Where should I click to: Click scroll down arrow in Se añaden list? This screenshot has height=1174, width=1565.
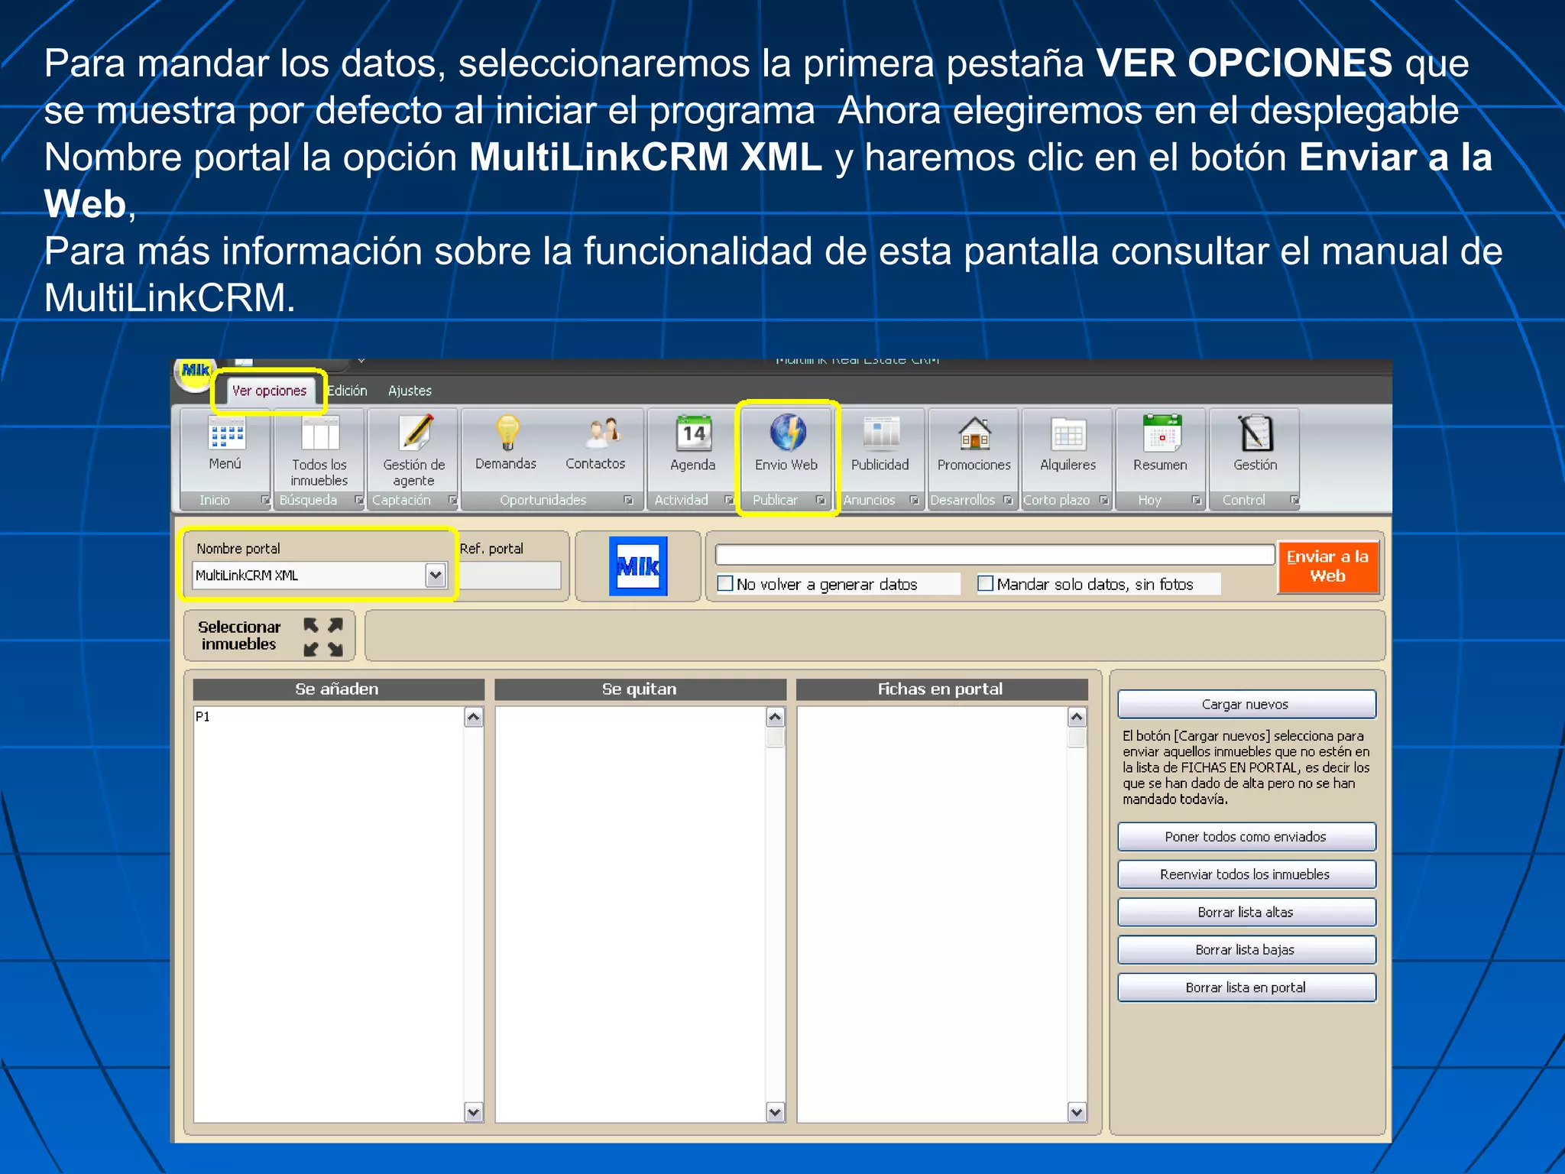click(x=474, y=1112)
